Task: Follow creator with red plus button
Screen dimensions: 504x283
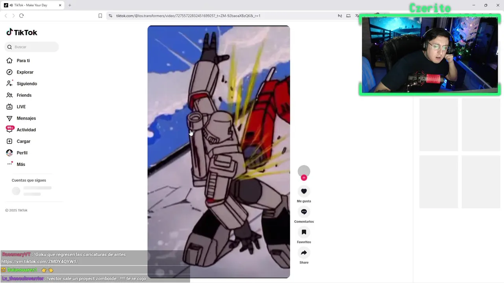Action: pos(304,178)
